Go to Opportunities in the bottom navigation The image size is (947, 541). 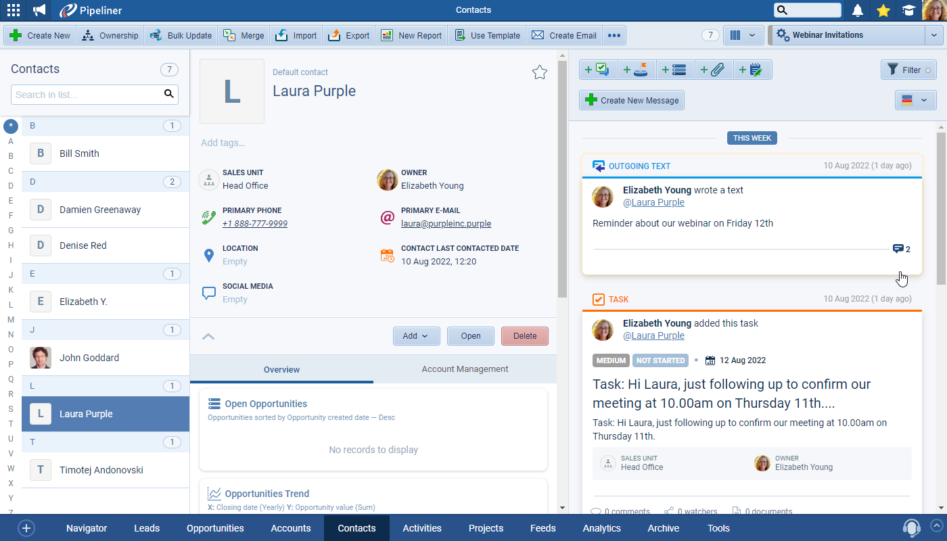point(215,528)
